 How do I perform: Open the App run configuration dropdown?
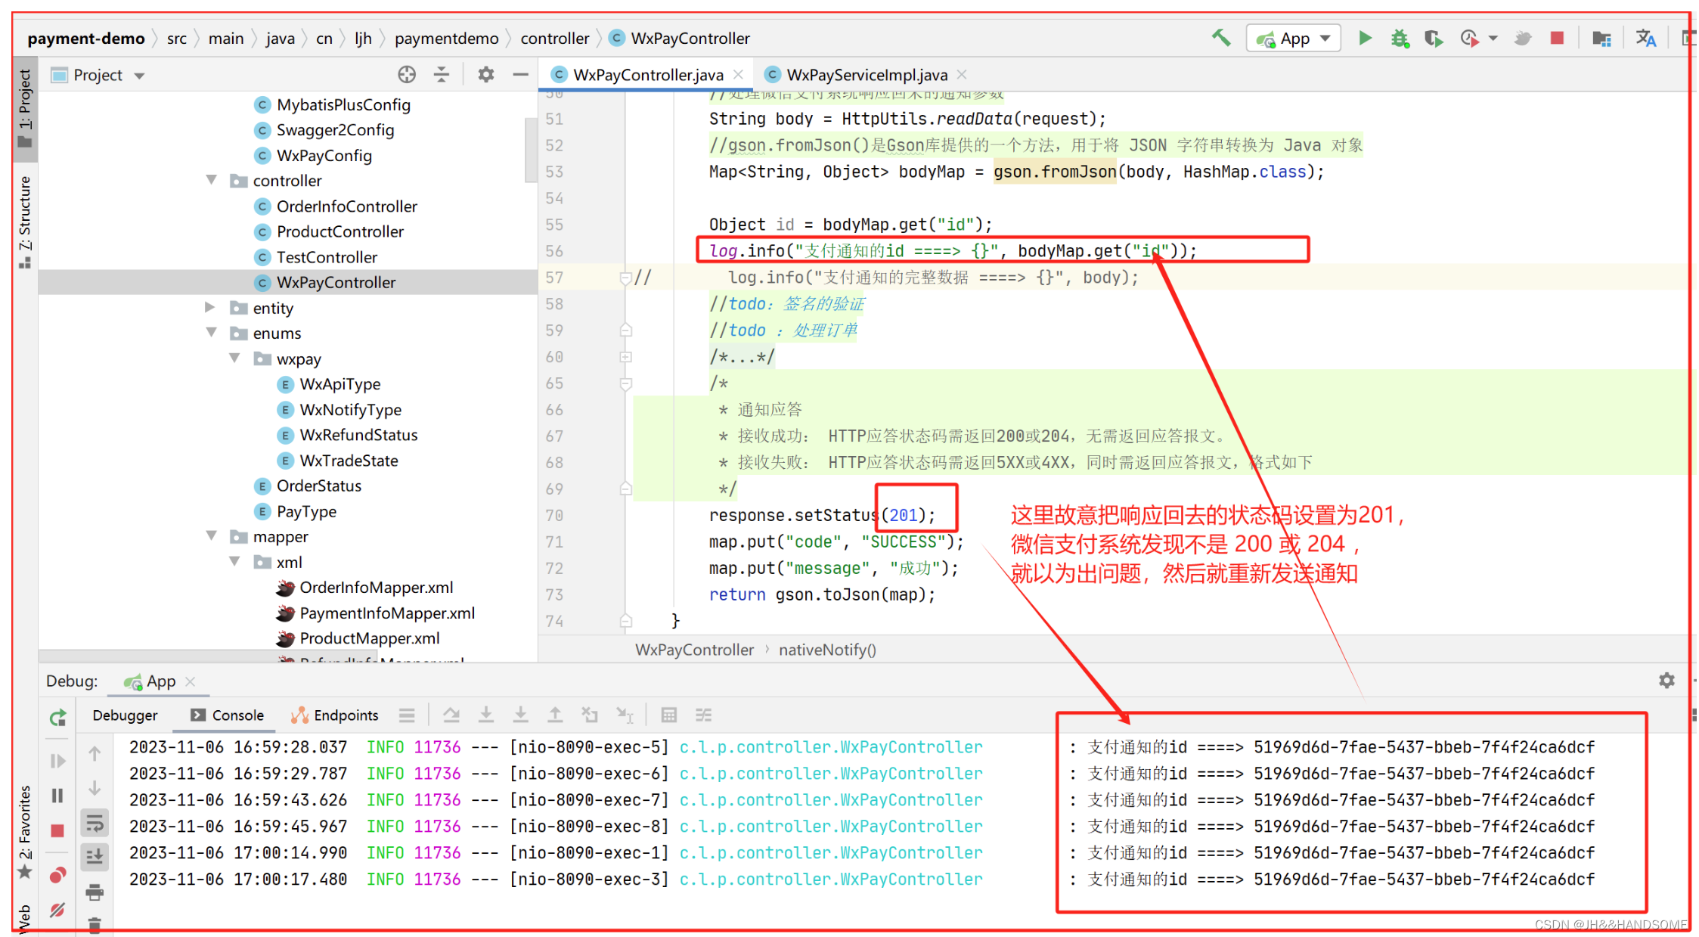1294,39
